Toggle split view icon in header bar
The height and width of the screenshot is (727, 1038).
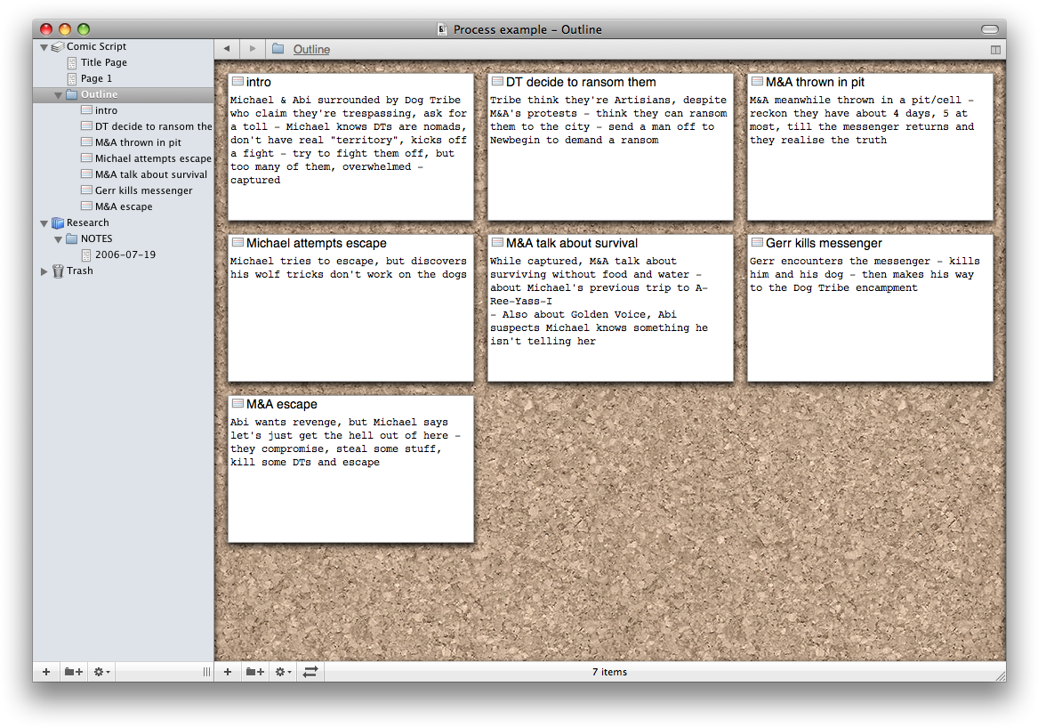pos(994,50)
